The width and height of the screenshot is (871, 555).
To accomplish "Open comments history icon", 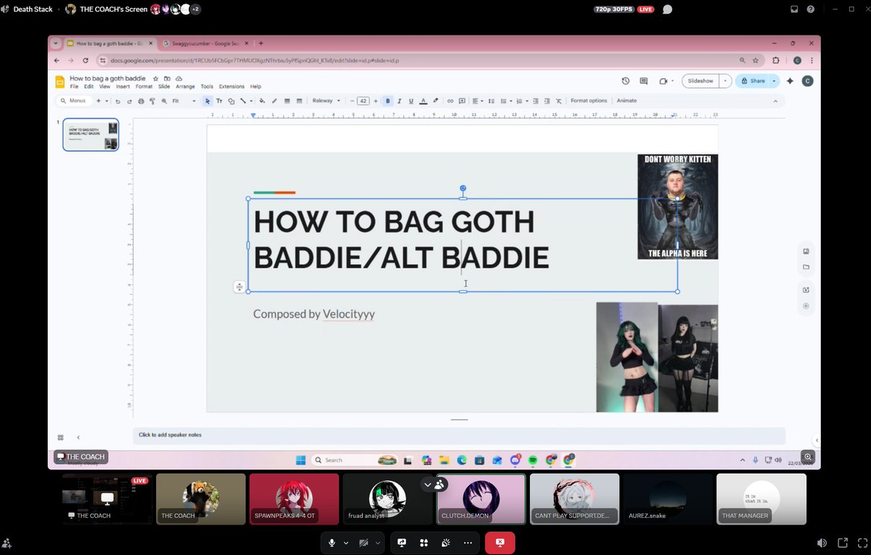I will tap(644, 81).
